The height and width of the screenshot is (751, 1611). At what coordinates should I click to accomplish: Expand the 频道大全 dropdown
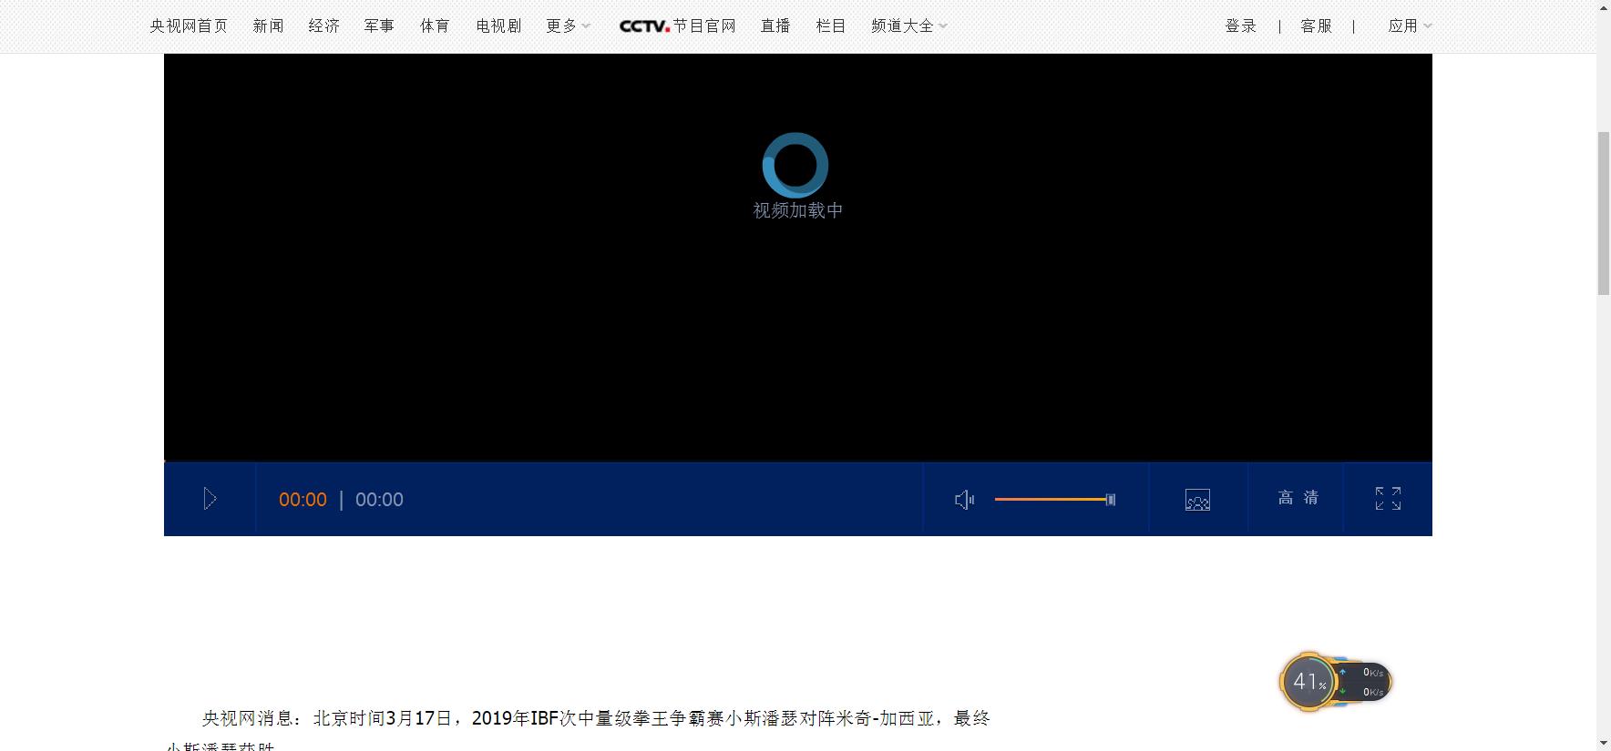[x=908, y=25]
